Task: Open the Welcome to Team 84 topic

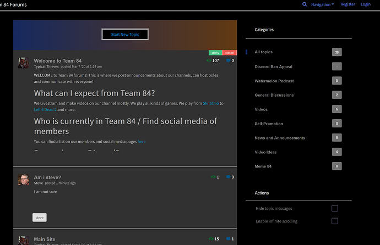Action: coord(58,60)
